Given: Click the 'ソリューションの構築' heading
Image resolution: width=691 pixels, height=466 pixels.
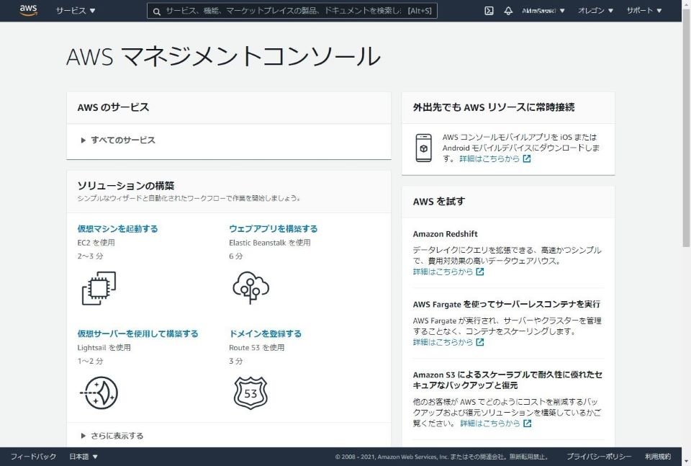Looking at the screenshot, I should tap(126, 186).
